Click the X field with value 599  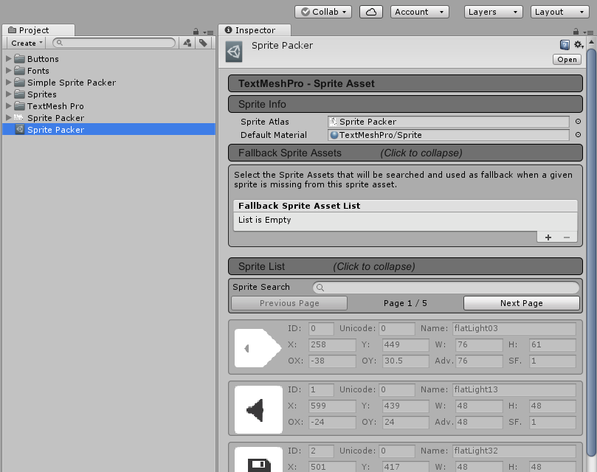pos(332,406)
